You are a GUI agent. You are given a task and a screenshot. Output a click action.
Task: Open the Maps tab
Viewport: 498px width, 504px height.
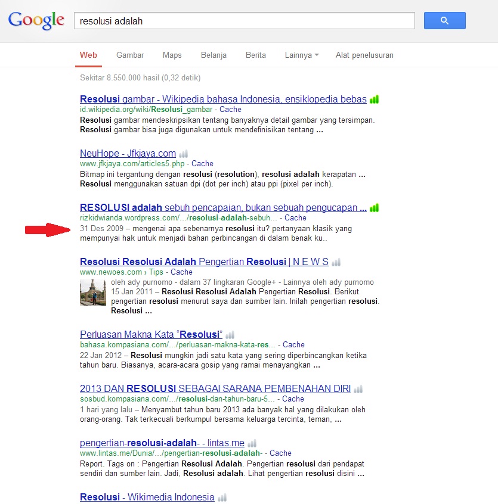tap(172, 55)
